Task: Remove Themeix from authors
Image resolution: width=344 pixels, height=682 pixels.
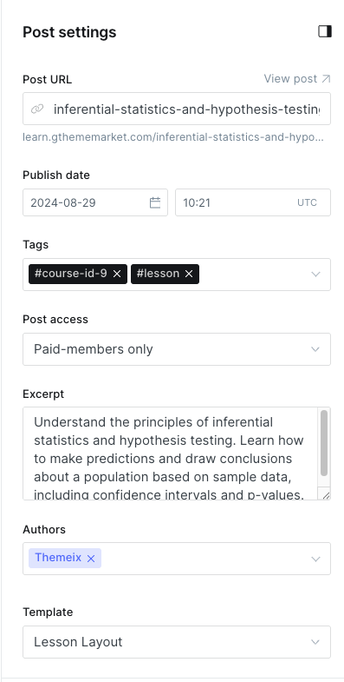Action: [x=91, y=559]
